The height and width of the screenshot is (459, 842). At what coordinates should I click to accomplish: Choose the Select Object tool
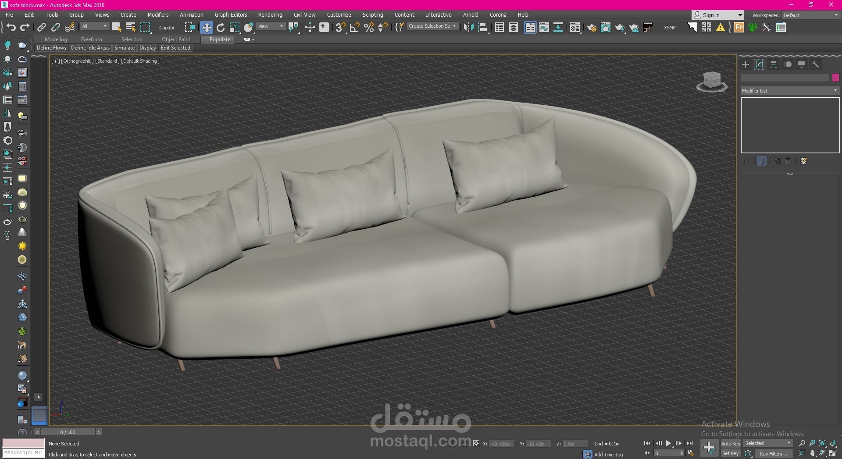[117, 28]
